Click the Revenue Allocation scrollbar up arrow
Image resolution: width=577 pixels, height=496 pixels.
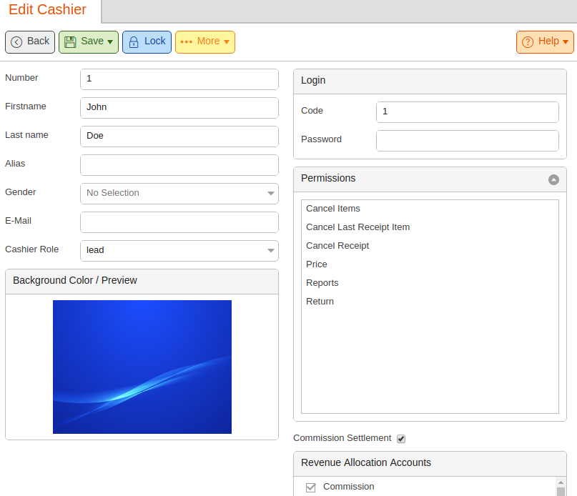click(561, 482)
